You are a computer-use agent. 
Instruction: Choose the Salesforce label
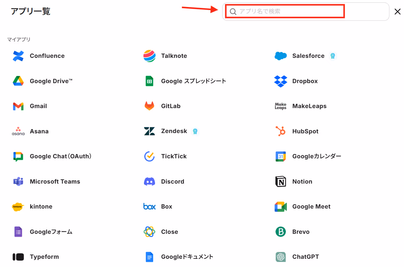[x=308, y=56]
